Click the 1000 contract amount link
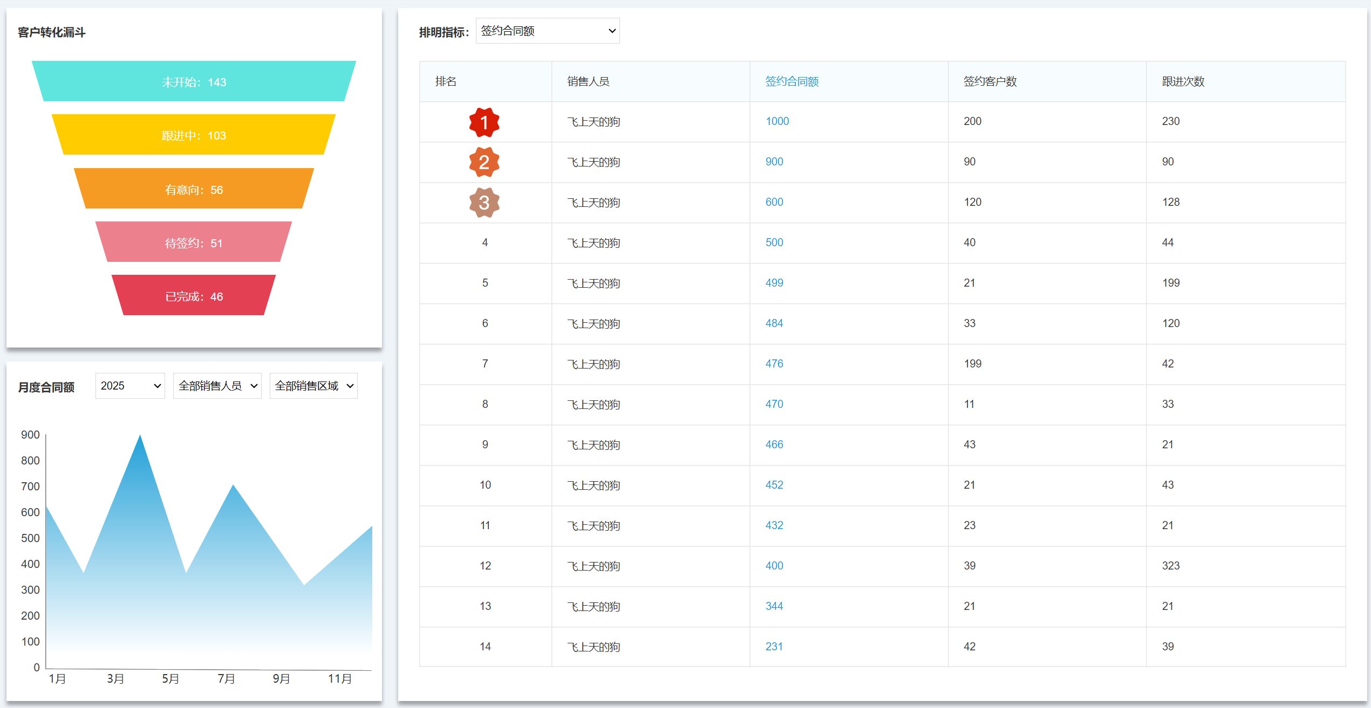Viewport: 1371px width, 708px height. pyautogui.click(x=777, y=121)
